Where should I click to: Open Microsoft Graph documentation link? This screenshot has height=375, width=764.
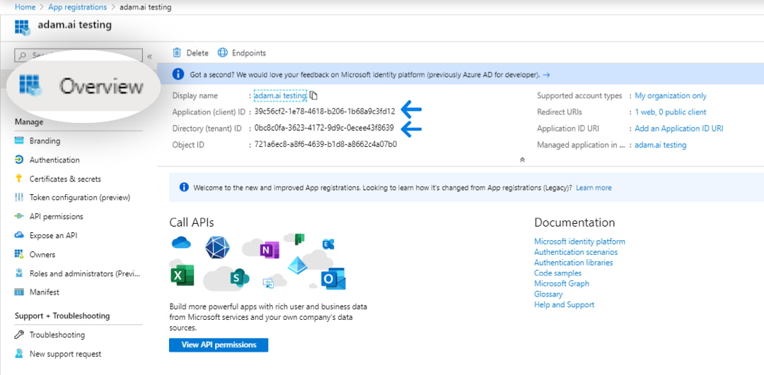561,284
